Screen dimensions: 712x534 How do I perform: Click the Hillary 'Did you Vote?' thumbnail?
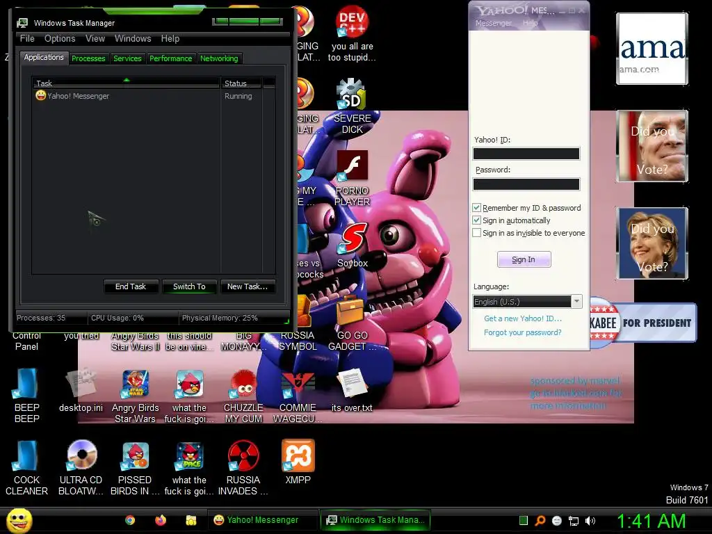tap(652, 243)
